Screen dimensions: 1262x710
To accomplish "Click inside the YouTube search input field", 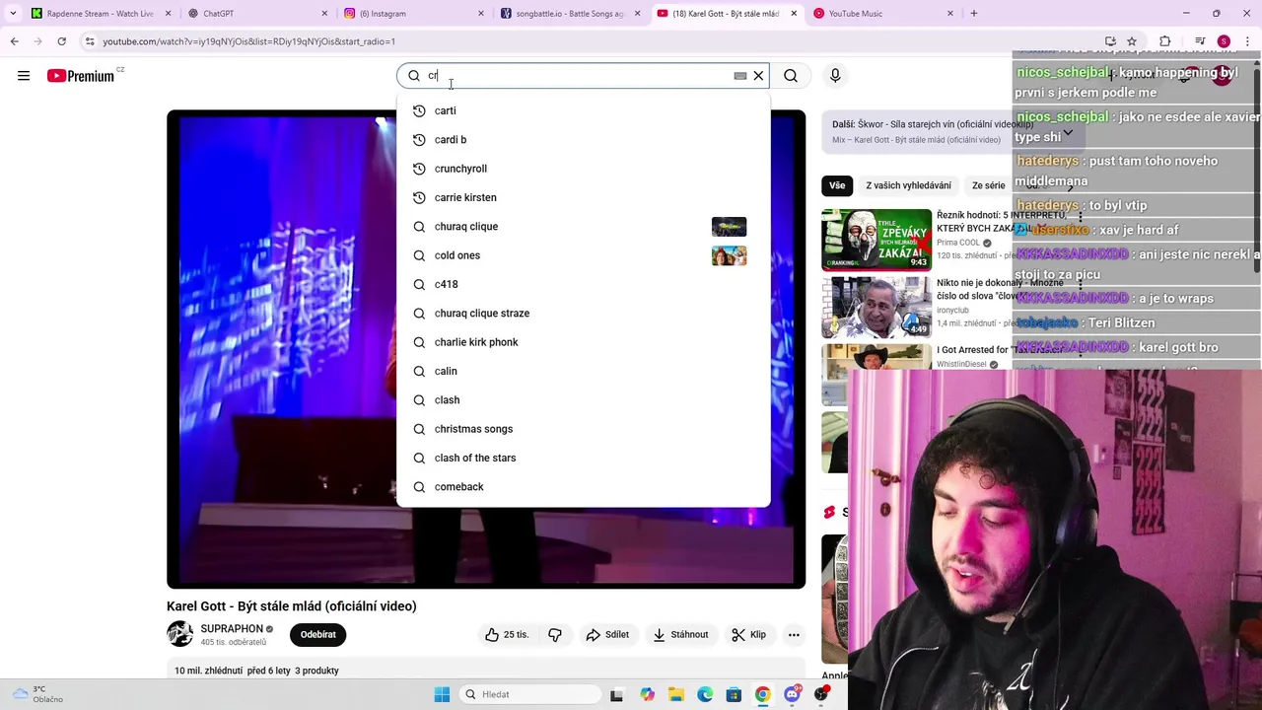I will coord(582,76).
